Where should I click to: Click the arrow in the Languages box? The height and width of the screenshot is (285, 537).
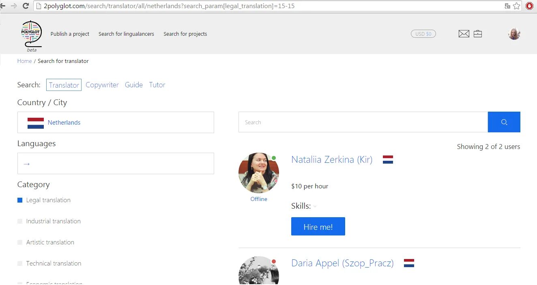(27, 164)
